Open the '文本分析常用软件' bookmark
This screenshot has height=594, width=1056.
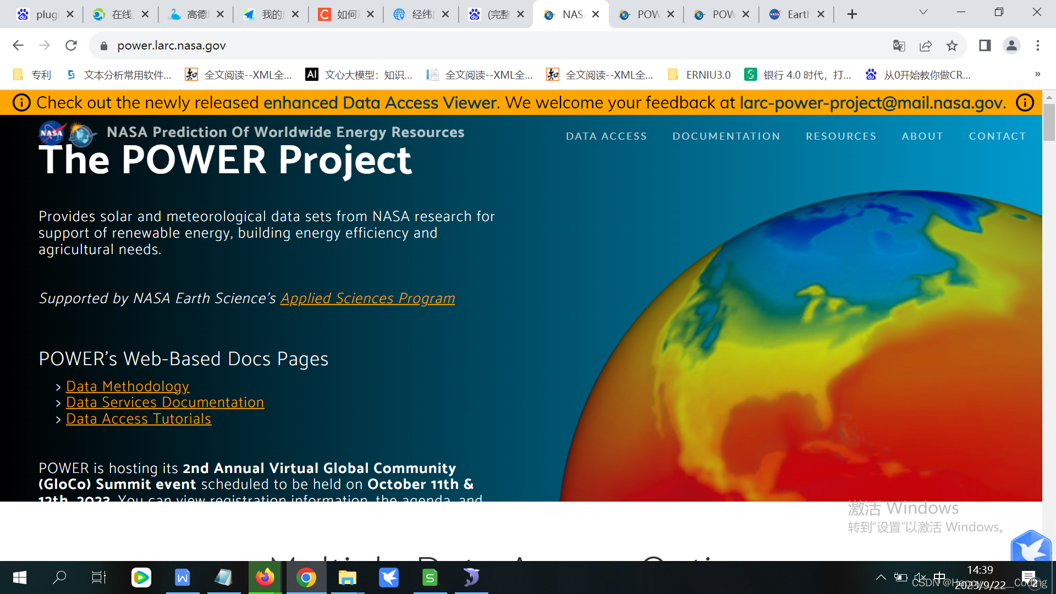[x=119, y=75]
